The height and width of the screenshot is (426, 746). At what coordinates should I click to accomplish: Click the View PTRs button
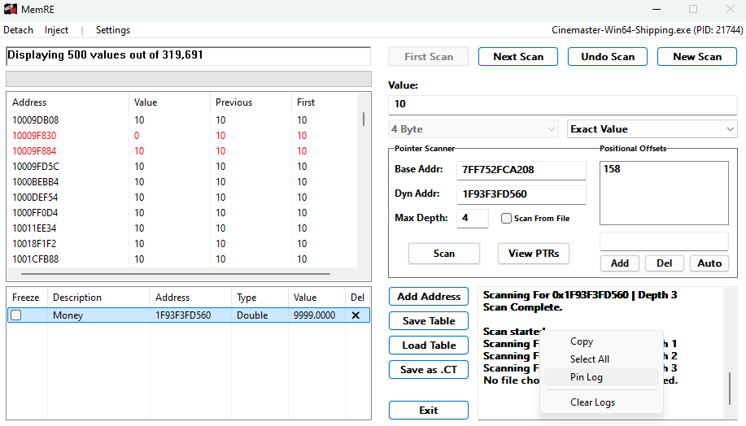click(534, 254)
